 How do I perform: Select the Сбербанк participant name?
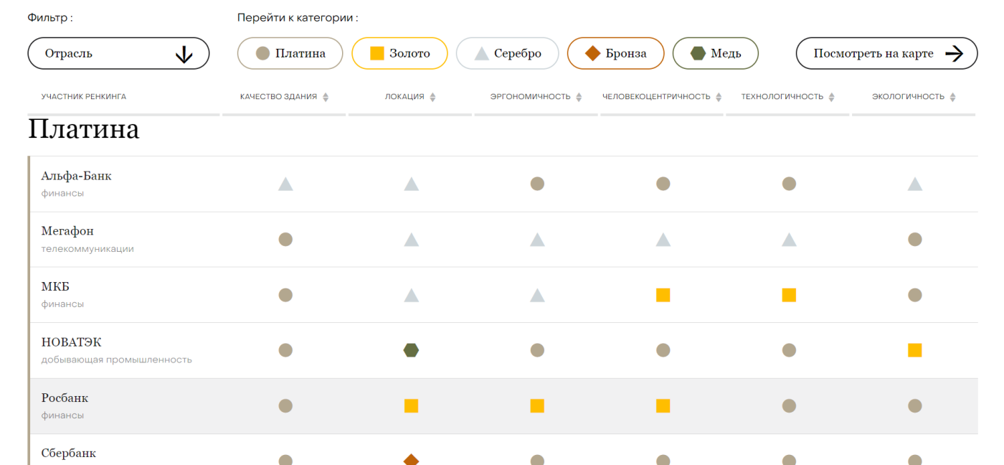68,454
